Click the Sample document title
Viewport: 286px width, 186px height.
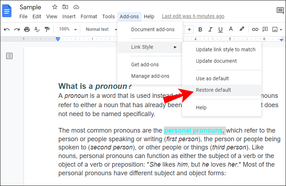point(30,7)
